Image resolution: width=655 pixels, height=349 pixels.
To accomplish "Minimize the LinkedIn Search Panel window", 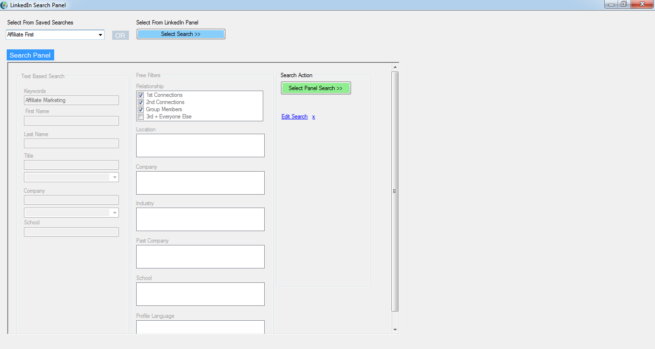I will pos(611,4).
